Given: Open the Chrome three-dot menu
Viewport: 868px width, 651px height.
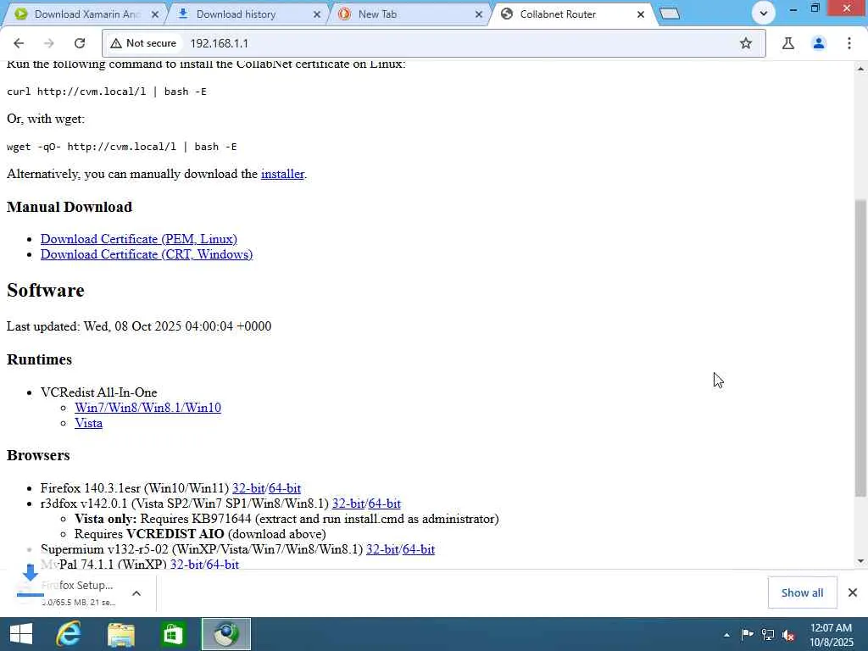Looking at the screenshot, I should [849, 43].
